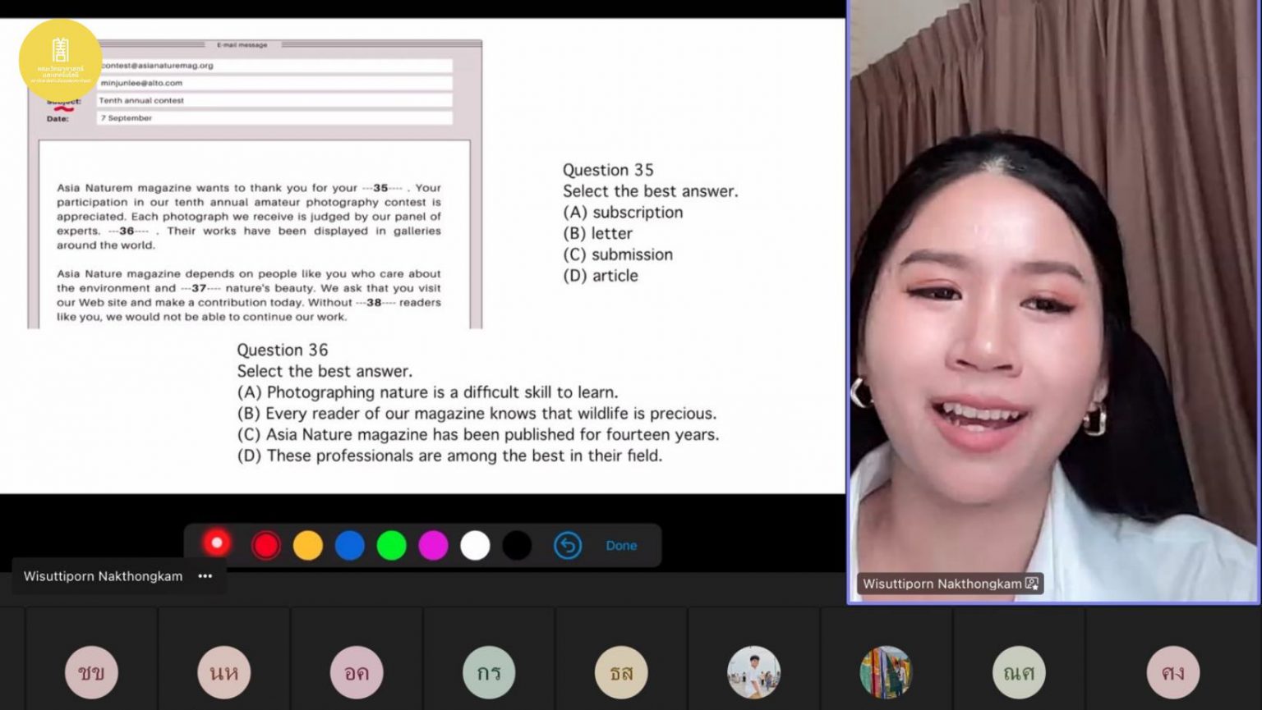Screen dimensions: 1262x710
Task: Click the yellow round logo on the slide
Action: click(61, 60)
